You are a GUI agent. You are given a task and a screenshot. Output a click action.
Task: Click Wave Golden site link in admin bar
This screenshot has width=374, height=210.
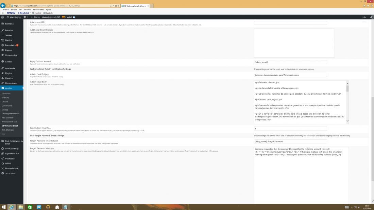coord(14,17)
